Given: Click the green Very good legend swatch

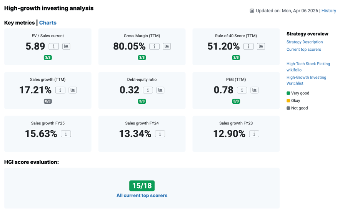Looking at the screenshot, I should 288,93.
